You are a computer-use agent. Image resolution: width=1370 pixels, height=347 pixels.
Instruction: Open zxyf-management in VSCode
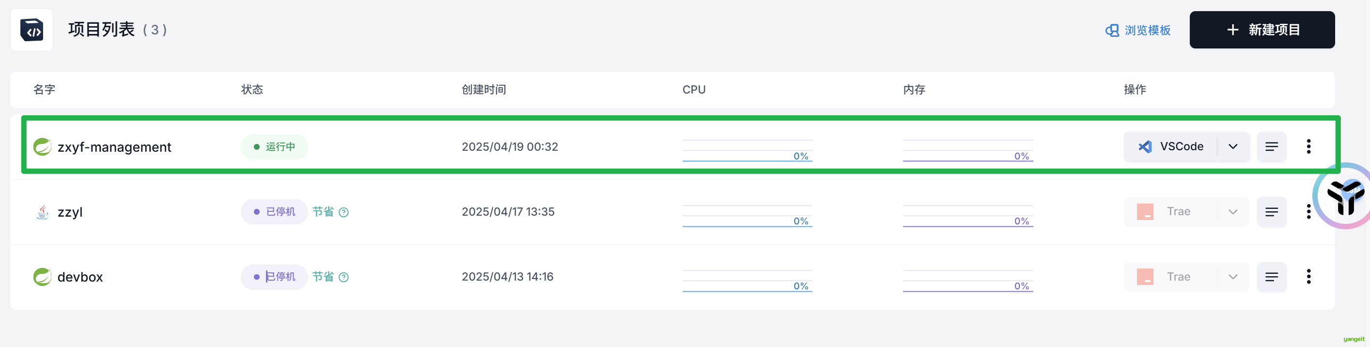point(1170,146)
